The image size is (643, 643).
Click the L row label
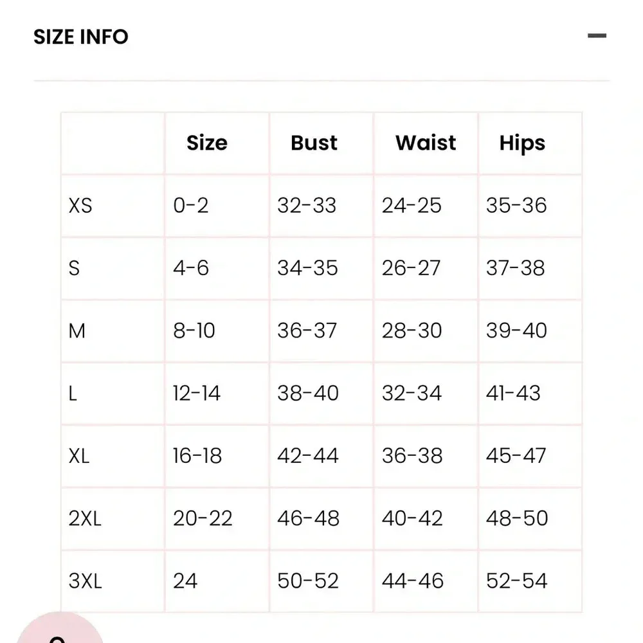[x=73, y=394]
